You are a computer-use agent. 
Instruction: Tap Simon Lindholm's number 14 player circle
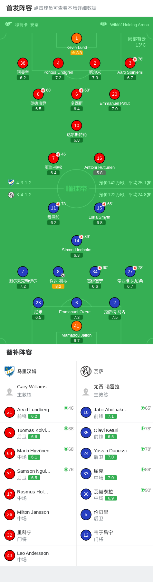tap(76, 241)
